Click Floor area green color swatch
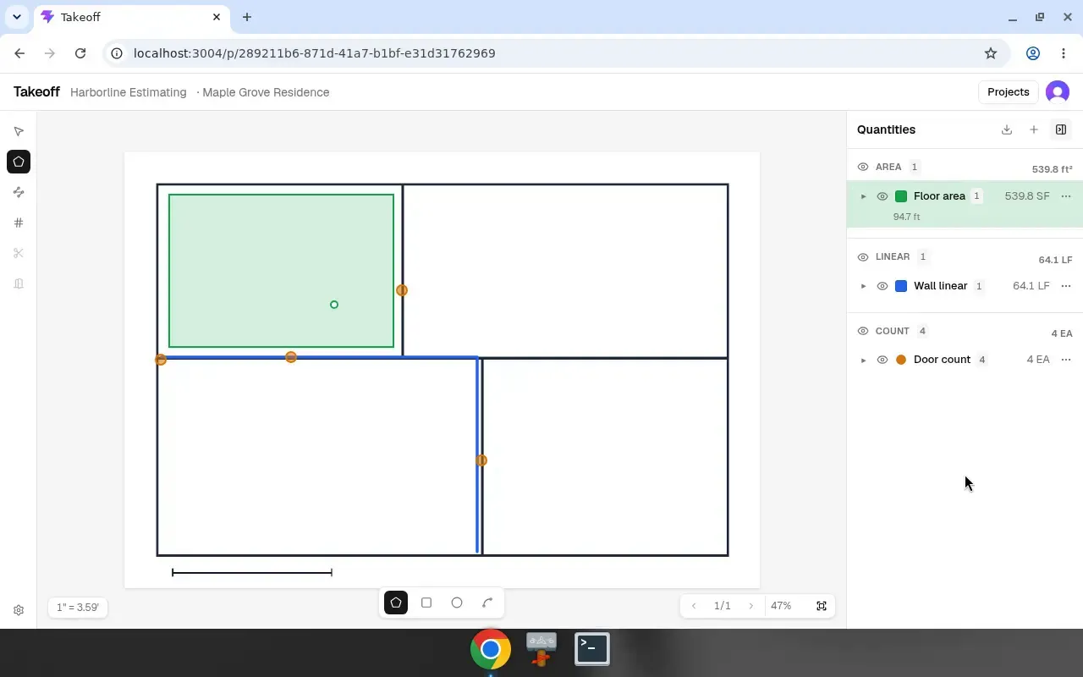 click(x=901, y=196)
